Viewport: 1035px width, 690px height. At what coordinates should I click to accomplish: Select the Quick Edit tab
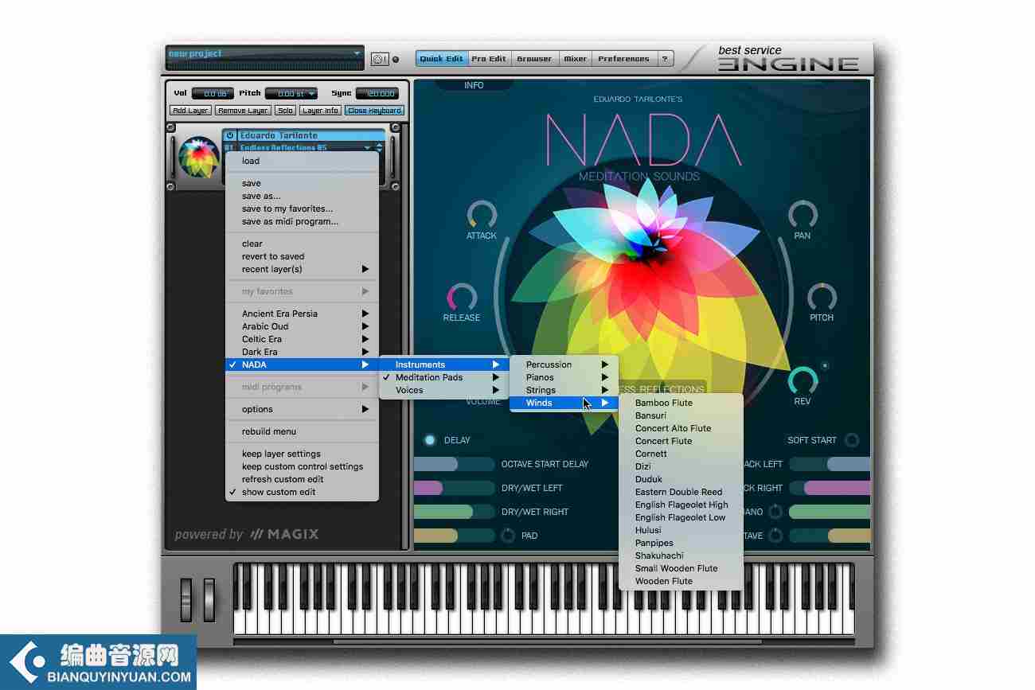point(441,59)
